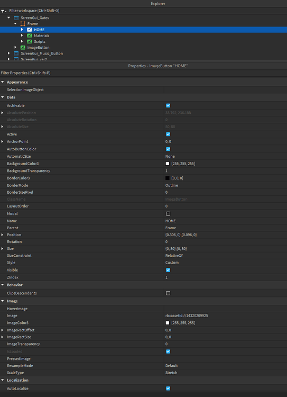Expand the Materials tree node
The width and height of the screenshot is (287, 397).
pos(22,35)
